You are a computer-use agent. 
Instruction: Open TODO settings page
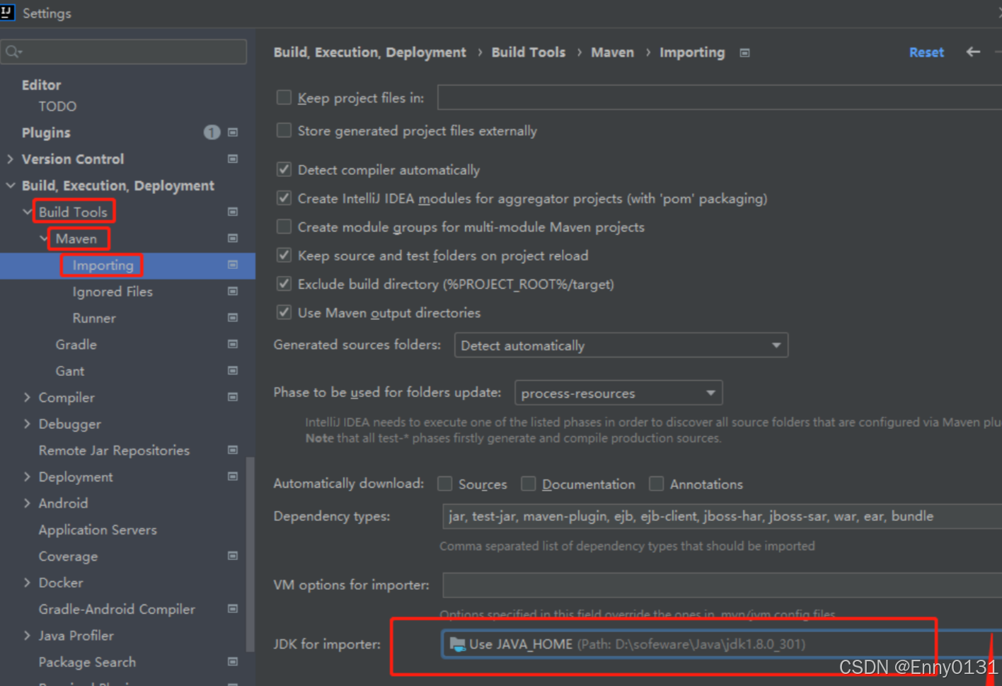point(57,106)
